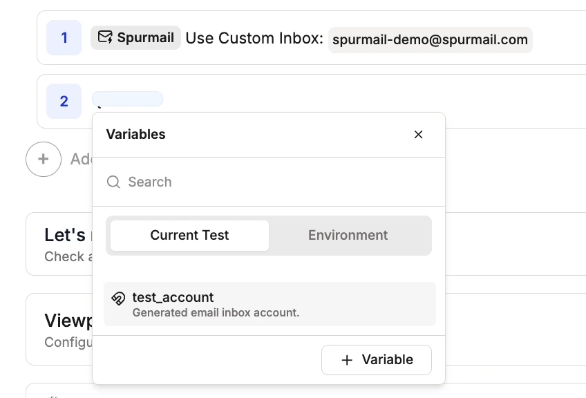Click the test_account variable icon
Screen dimensions: 586x398
tap(118, 298)
